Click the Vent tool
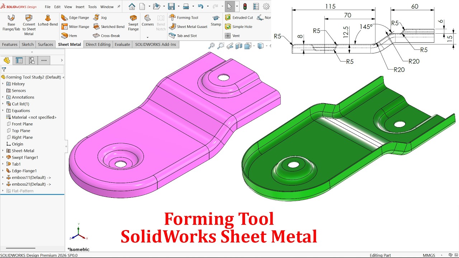 [232, 35]
